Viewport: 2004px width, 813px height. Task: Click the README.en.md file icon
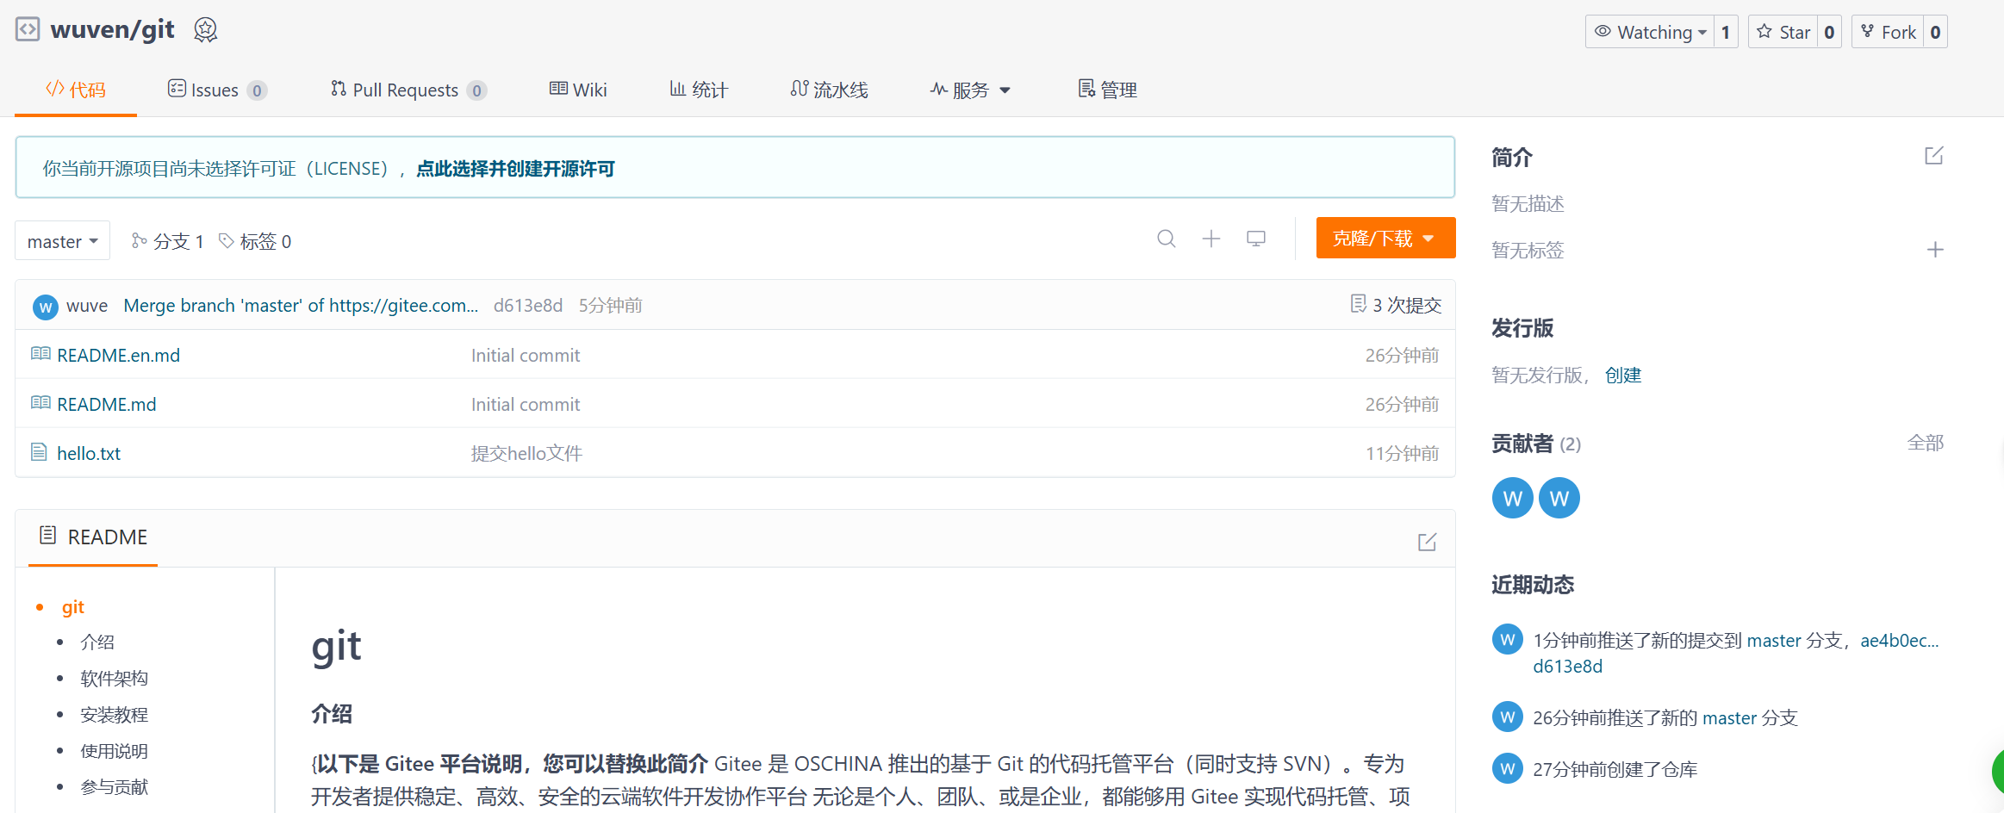[x=40, y=354]
